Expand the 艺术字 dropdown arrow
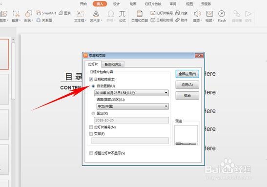The height and width of the screenshot is (187, 267). (102, 21)
